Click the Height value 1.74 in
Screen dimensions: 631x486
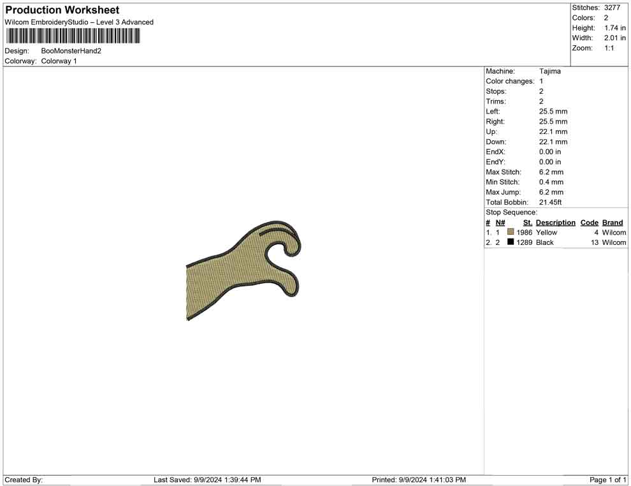click(615, 28)
